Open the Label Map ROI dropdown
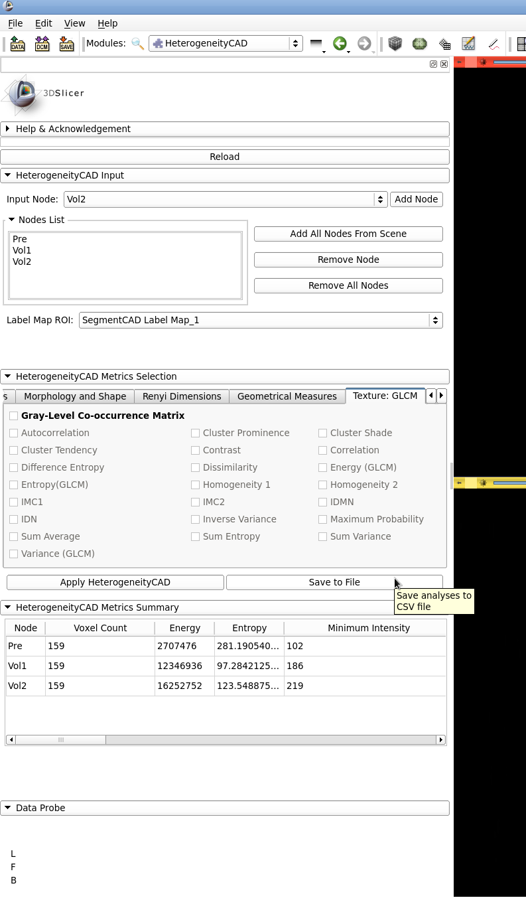The height and width of the screenshot is (920, 526). tap(260, 320)
